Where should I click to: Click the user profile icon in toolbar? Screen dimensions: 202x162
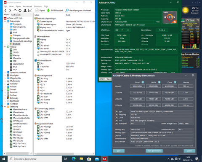tap(25, 11)
